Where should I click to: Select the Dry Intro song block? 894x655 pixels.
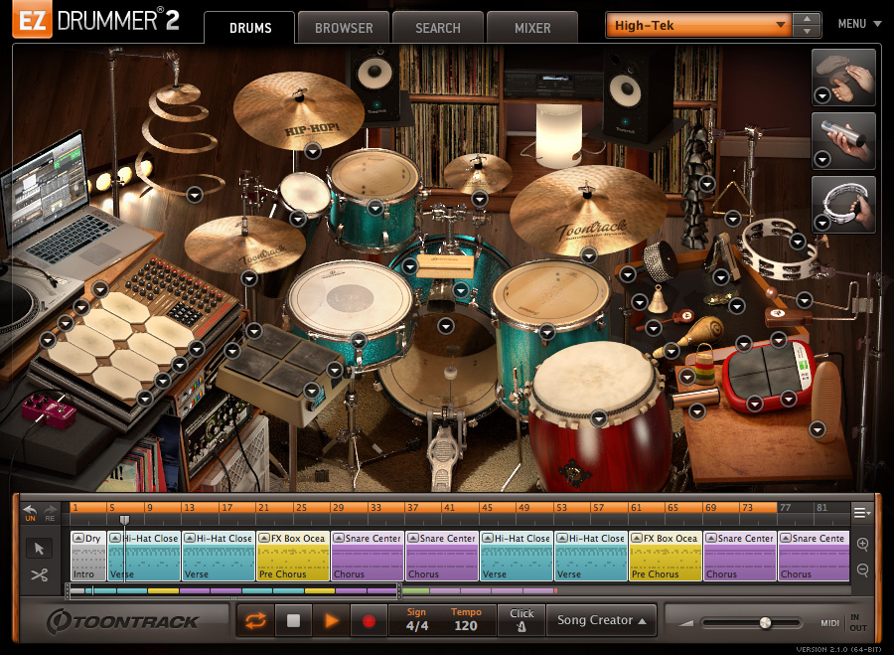[88, 557]
